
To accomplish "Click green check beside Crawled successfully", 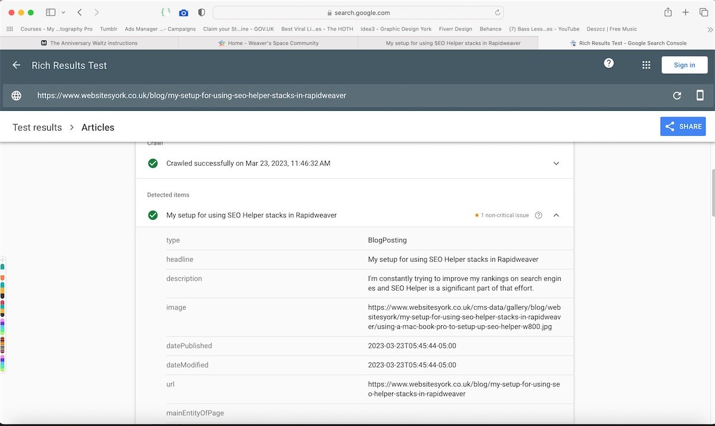I will click(153, 163).
